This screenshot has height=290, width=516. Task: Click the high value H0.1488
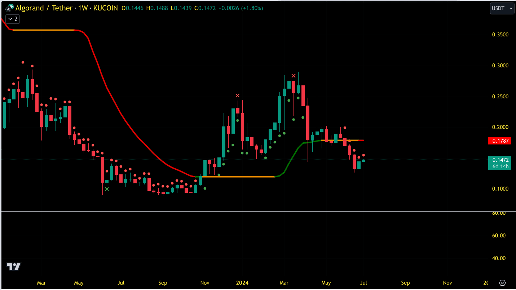tap(157, 8)
